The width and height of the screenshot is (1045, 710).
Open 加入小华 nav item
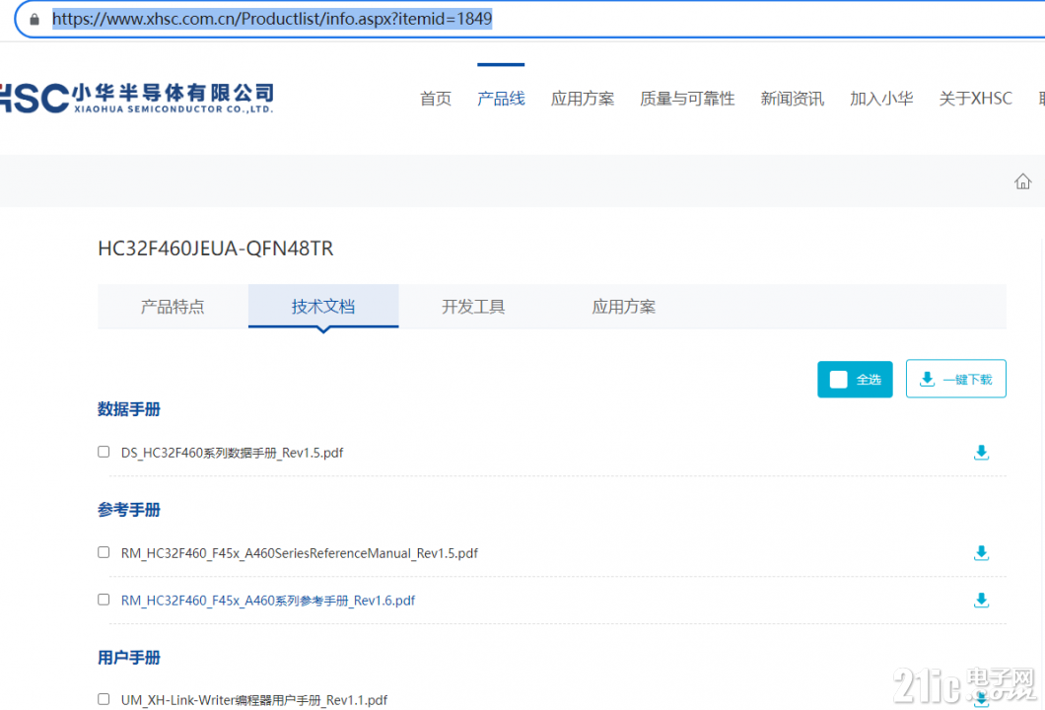click(x=881, y=99)
